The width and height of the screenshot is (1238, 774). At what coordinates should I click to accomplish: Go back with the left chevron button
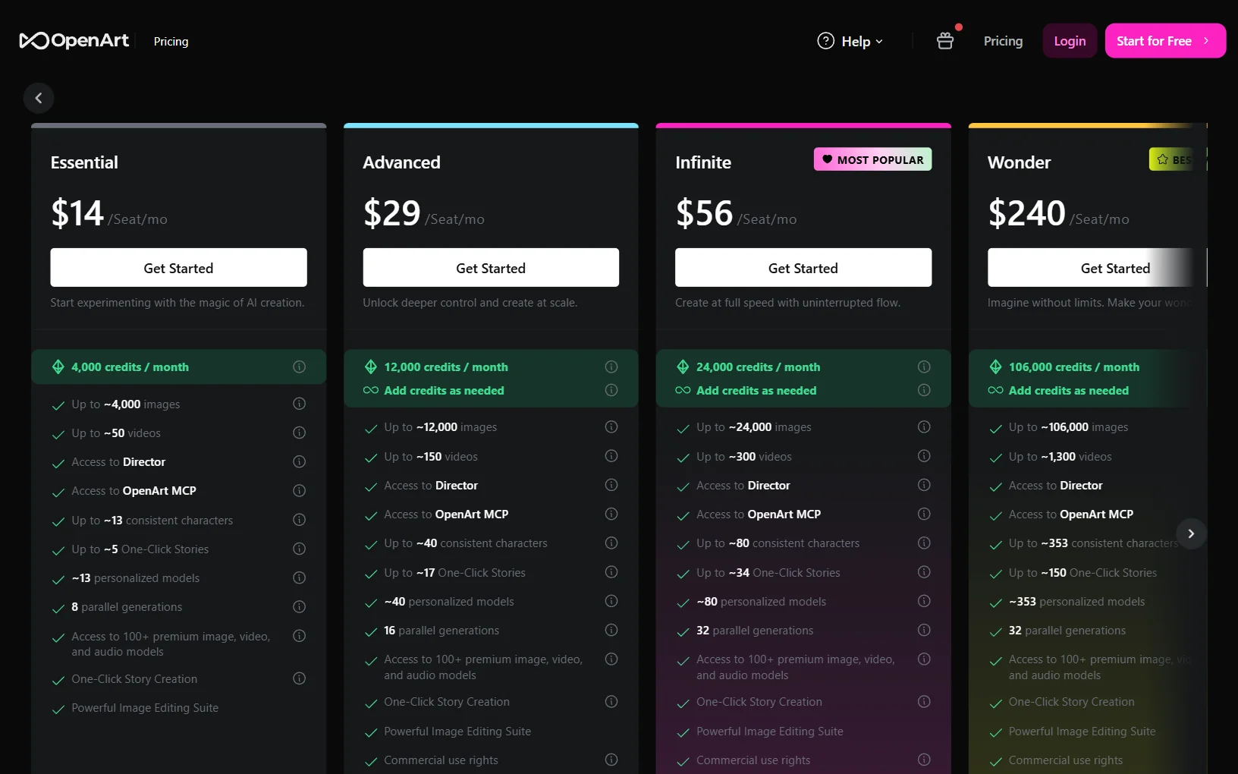click(x=39, y=98)
